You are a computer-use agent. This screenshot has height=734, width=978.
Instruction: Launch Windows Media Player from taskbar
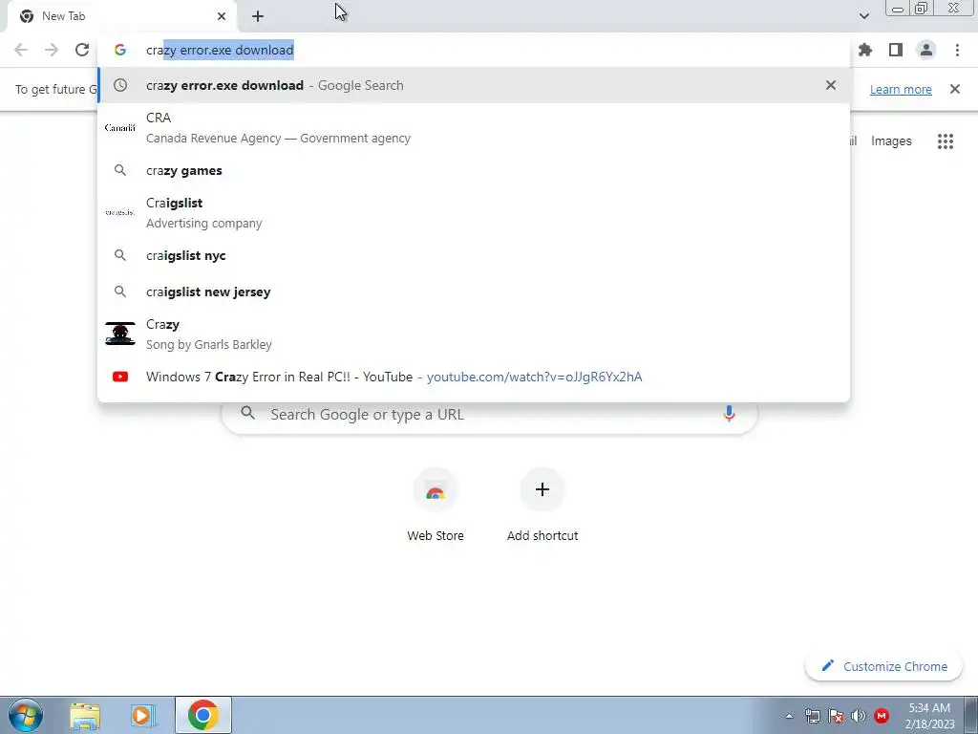(x=143, y=715)
